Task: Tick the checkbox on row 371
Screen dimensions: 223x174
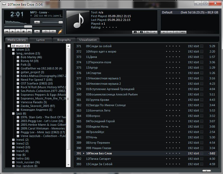Action: point(202,46)
